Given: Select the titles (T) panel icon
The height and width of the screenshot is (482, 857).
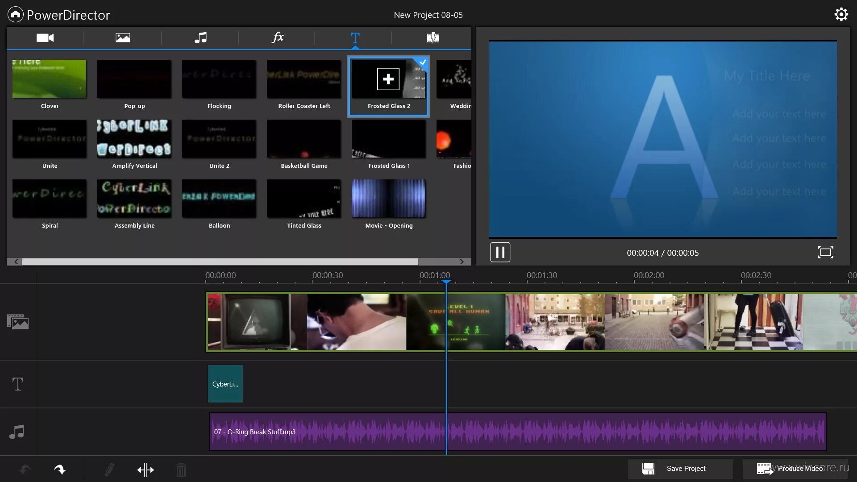Looking at the screenshot, I should (x=355, y=37).
